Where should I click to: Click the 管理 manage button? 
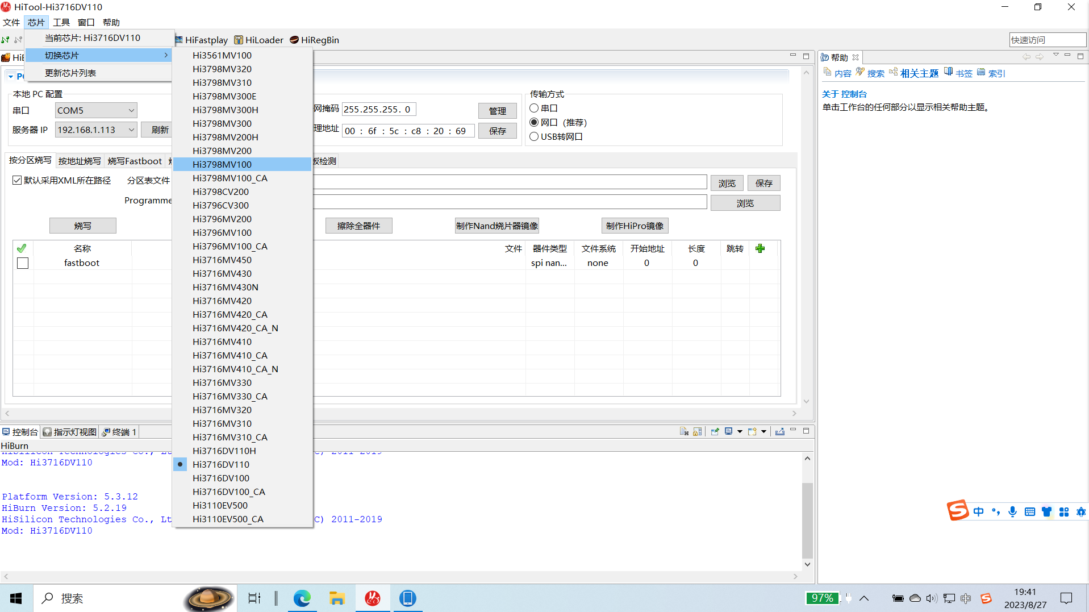pyautogui.click(x=498, y=110)
